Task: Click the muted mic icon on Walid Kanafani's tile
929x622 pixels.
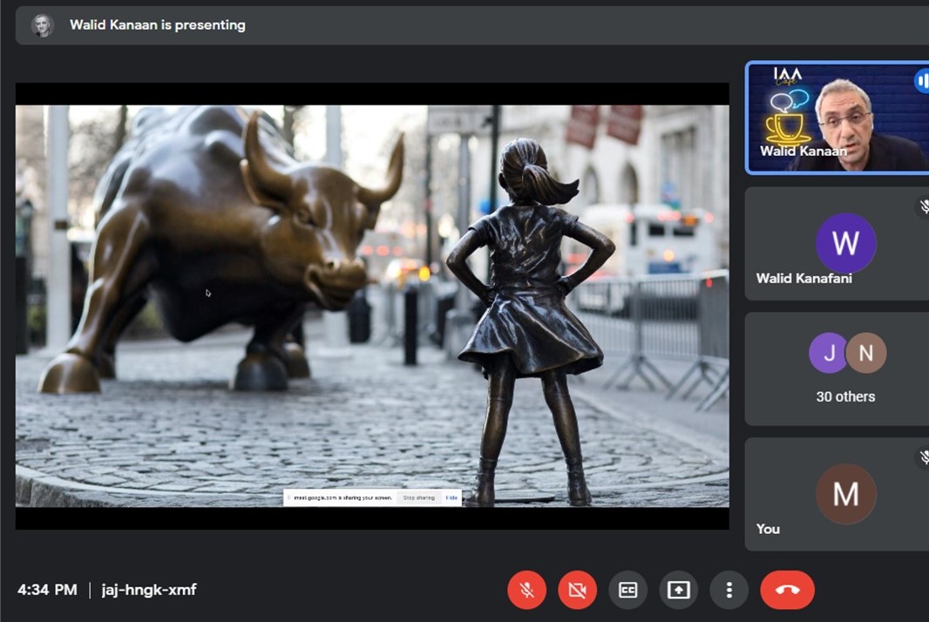Action: click(924, 206)
